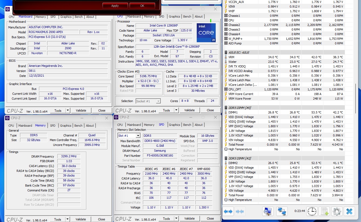Select Mainboard tab in processor window
Image resolution: width=361 pixels, height=222 pixels.
(134, 17)
